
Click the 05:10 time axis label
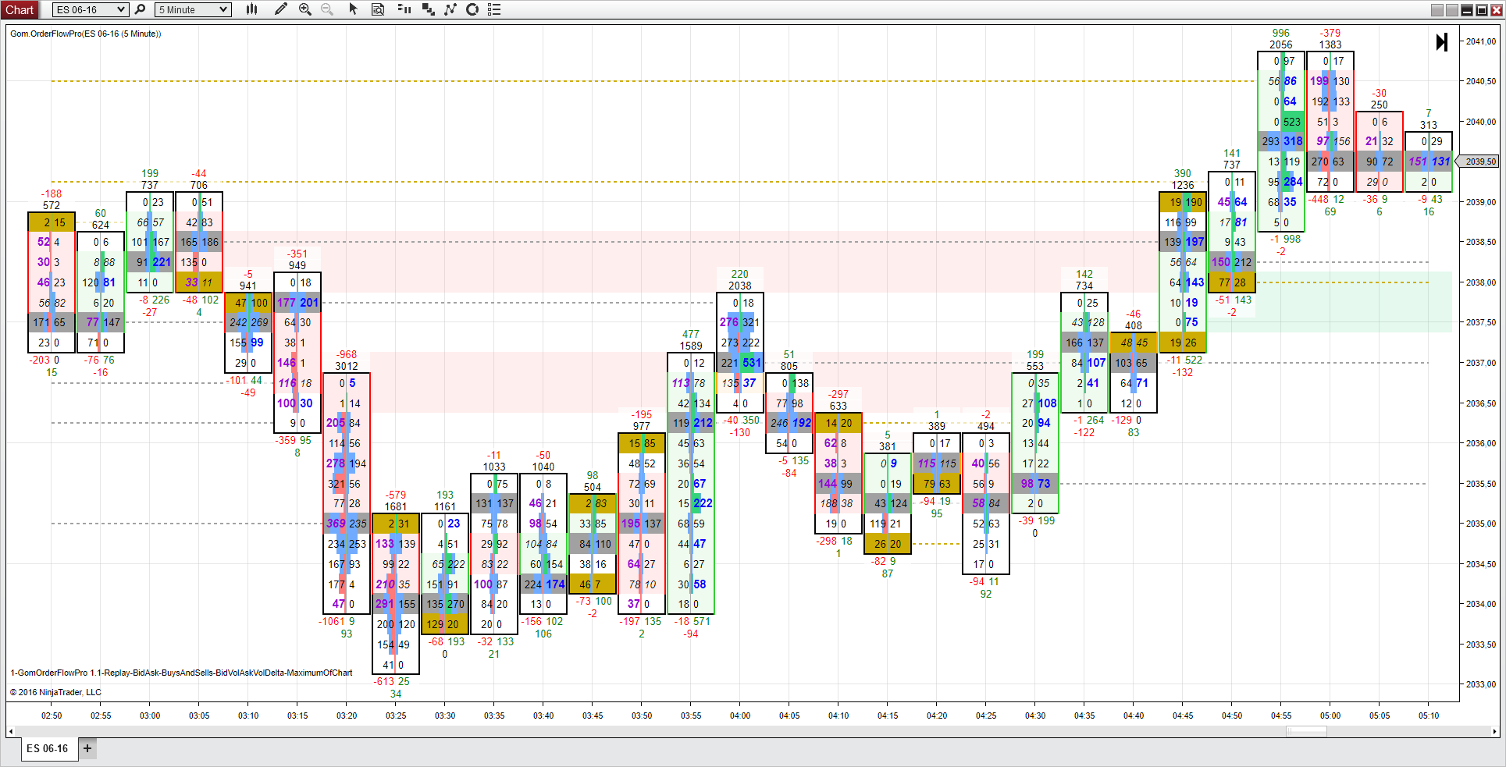point(1429,716)
